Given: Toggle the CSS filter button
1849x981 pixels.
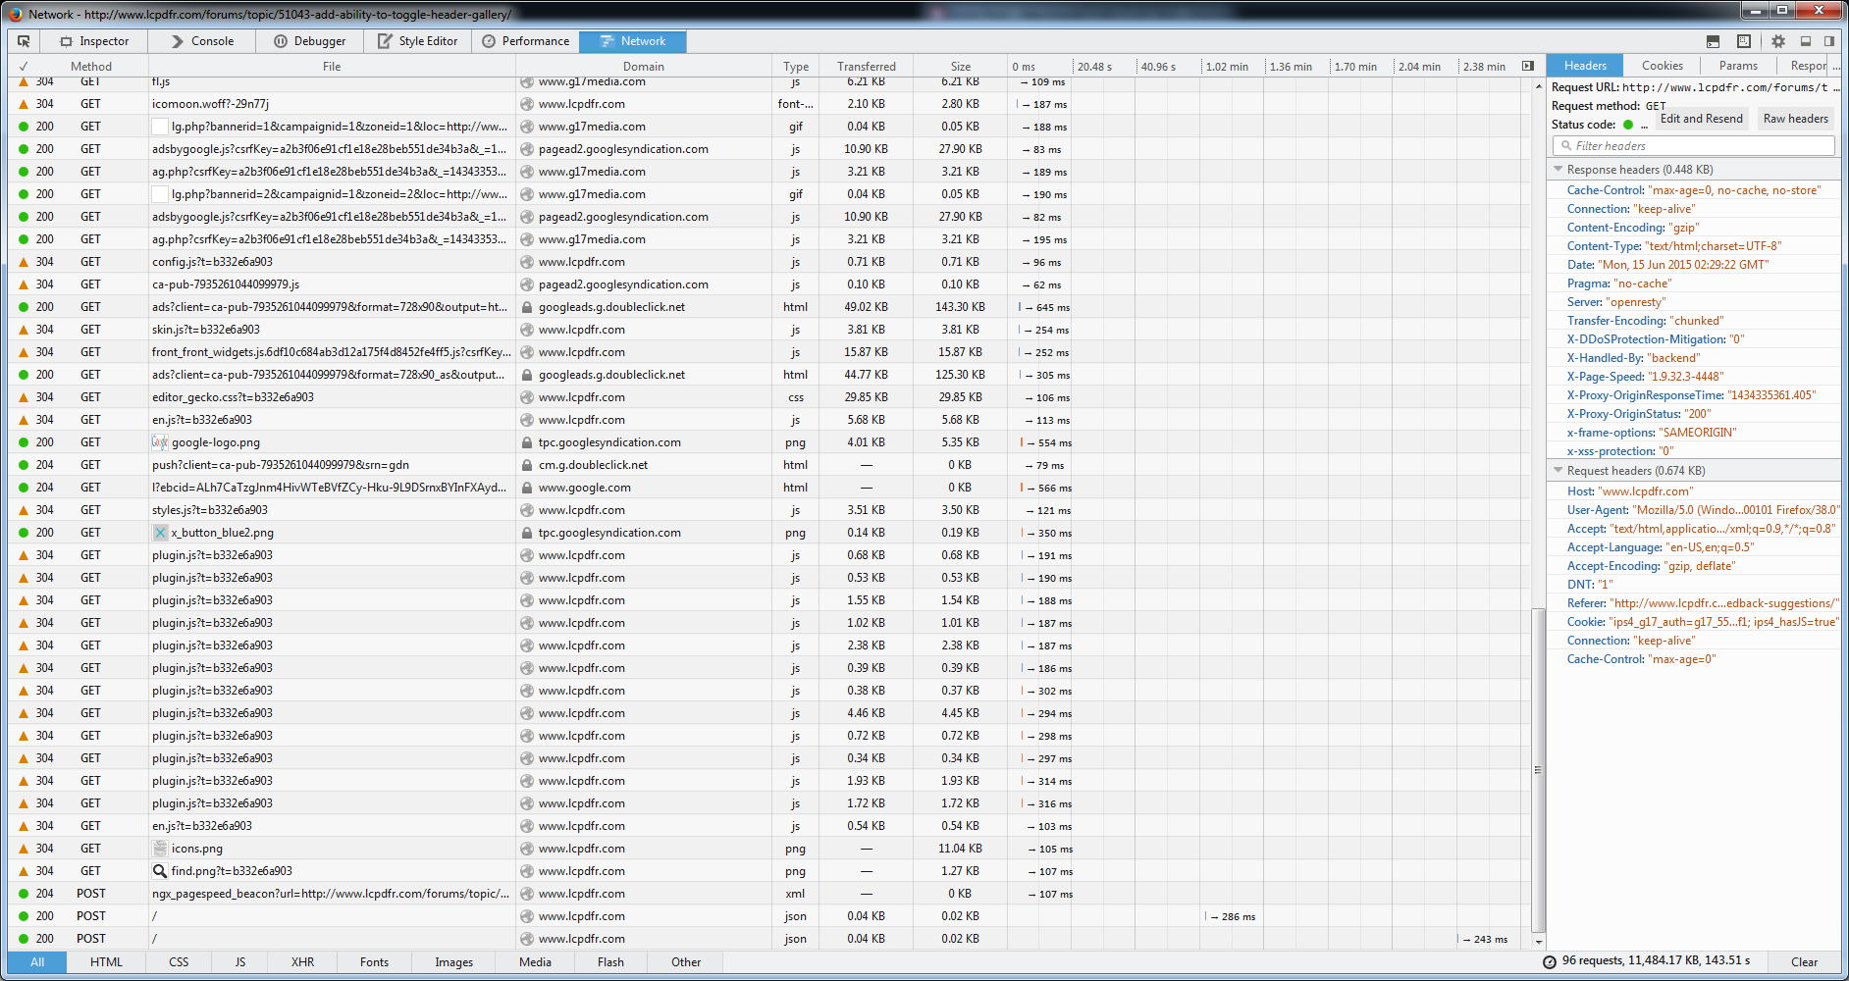Looking at the screenshot, I should (x=179, y=962).
